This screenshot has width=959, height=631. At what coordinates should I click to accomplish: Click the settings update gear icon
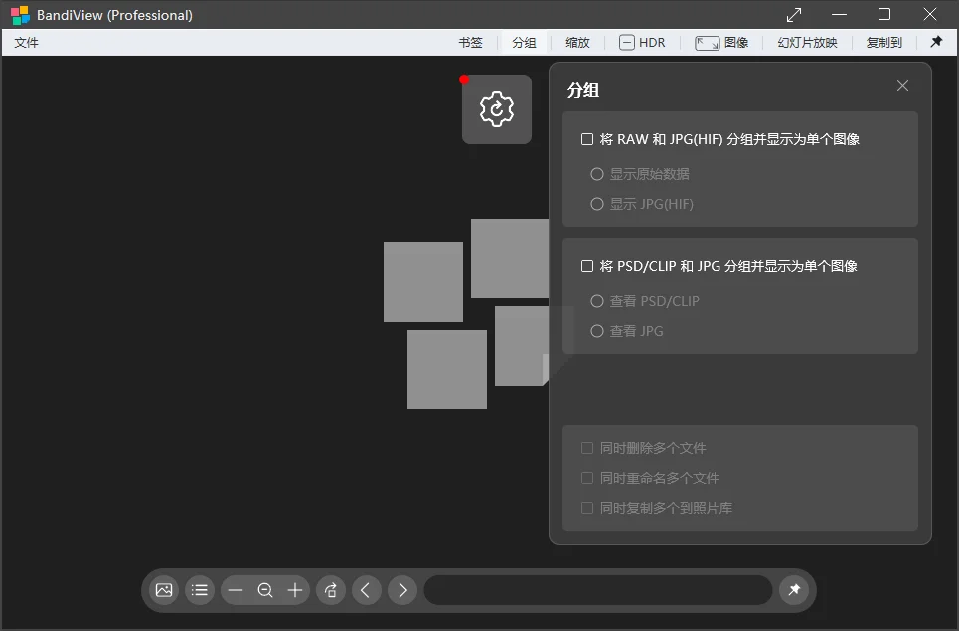[x=497, y=109]
